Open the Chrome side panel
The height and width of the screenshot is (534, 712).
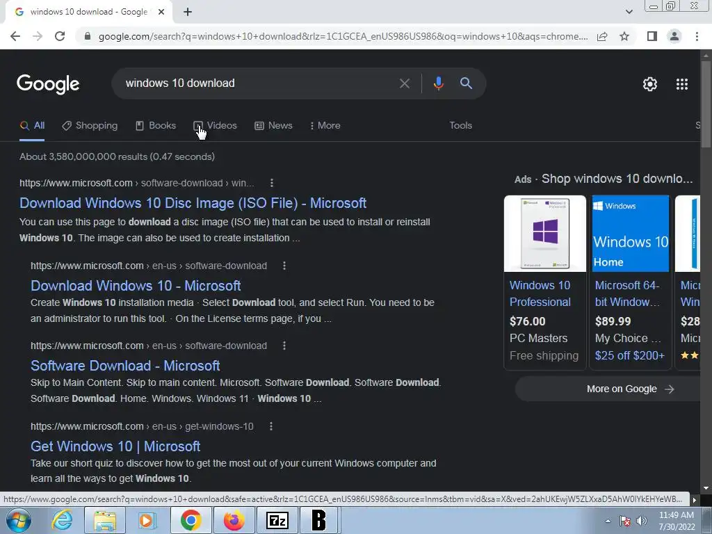(x=652, y=36)
